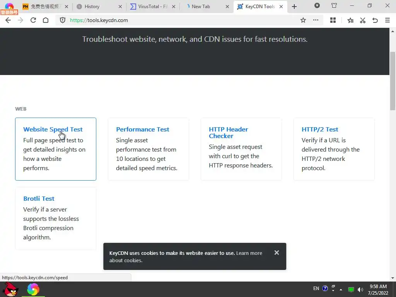The width and height of the screenshot is (396, 297).
Task: Click the WEB section heading
Action: pyautogui.click(x=21, y=109)
